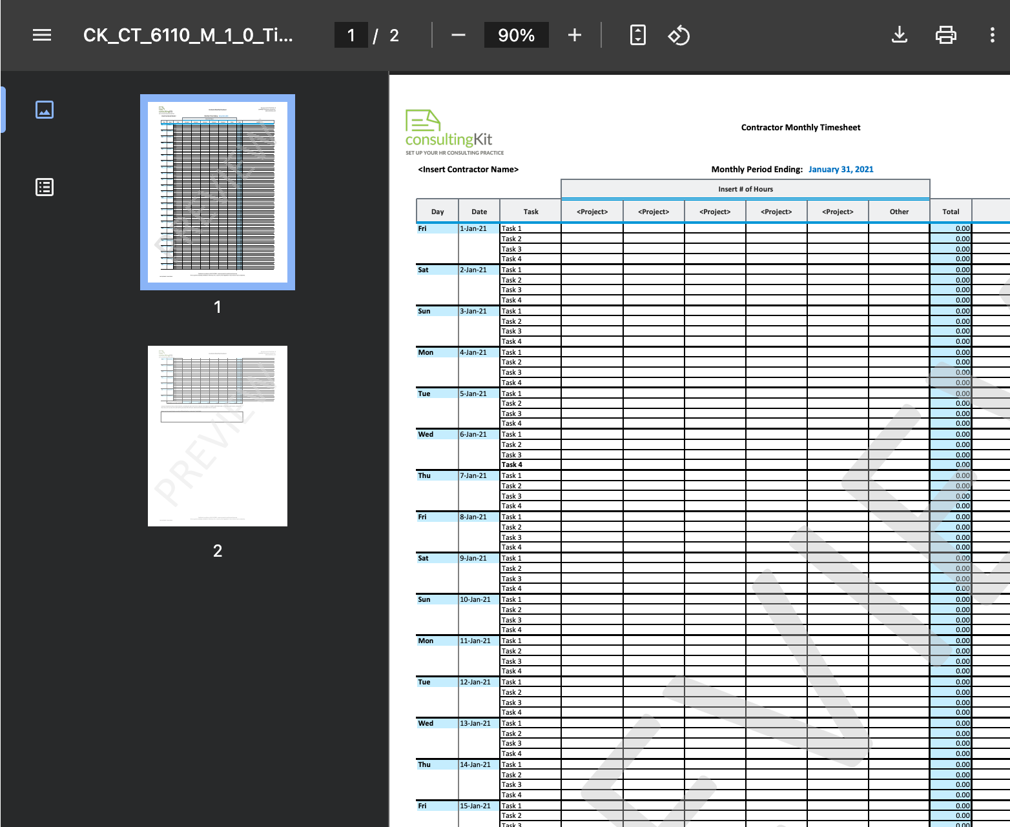Click the zoom in plus button
Image resolution: width=1010 pixels, height=827 pixels.
click(574, 35)
